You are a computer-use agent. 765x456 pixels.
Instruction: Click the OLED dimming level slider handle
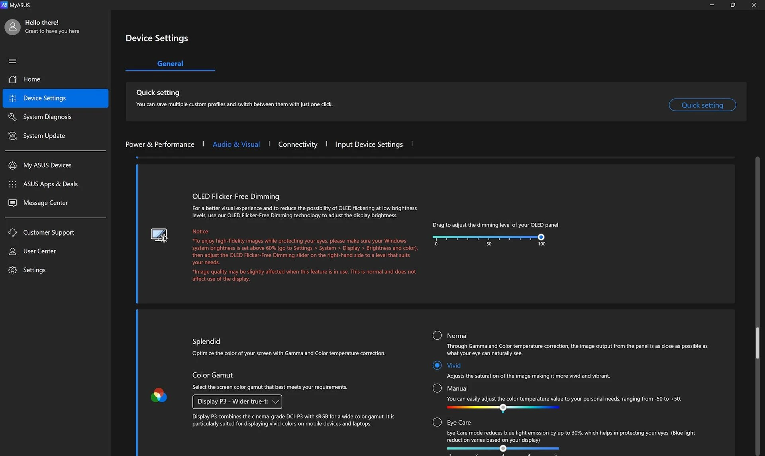[541, 237]
